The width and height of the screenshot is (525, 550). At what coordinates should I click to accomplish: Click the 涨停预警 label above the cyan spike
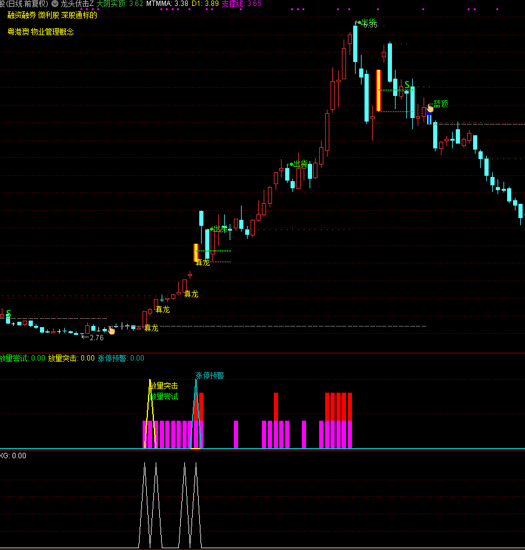tap(209, 375)
